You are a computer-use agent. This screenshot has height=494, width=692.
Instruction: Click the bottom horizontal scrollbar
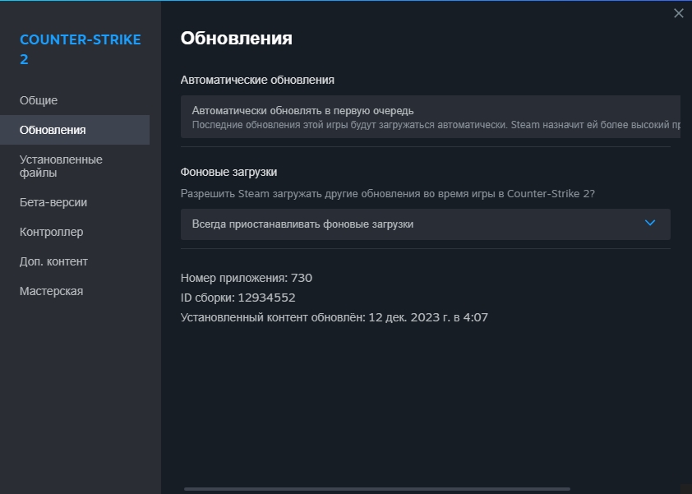click(x=386, y=489)
